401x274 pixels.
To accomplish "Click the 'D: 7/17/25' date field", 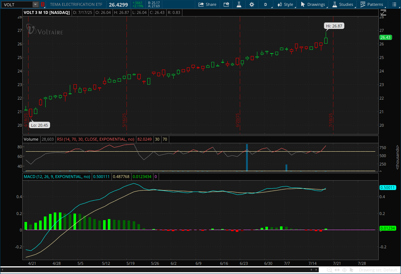I will (82, 12).
